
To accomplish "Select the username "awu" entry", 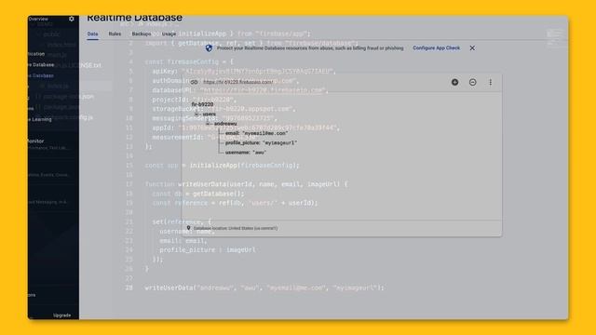I will point(246,153).
